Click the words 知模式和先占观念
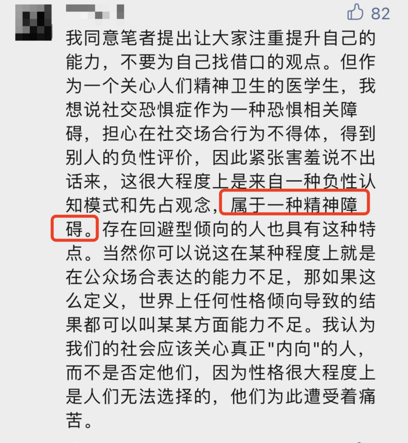408x443 pixels. [x=139, y=205]
